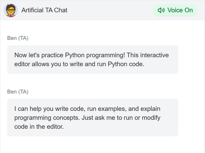Screen dimensions: 205x153
Task: Click "Just ask me" in second message
Action: click(92, 118)
